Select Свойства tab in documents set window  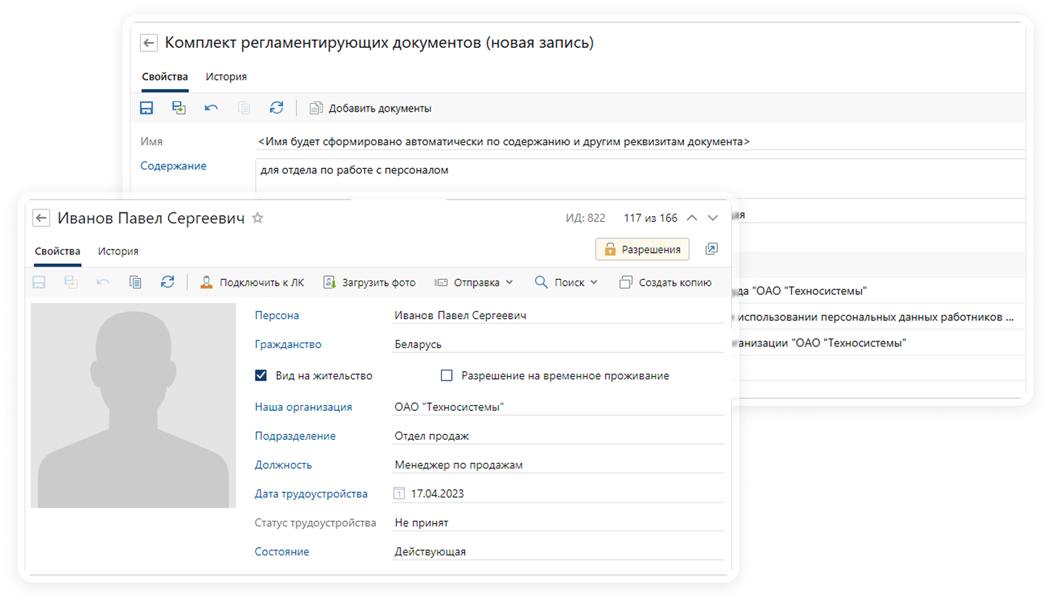165,77
